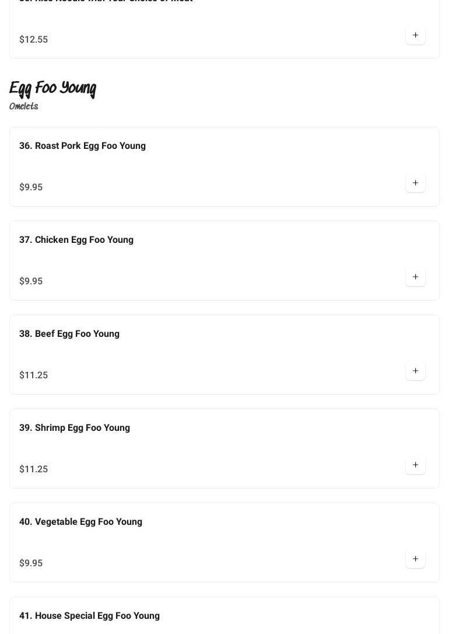Click the $9.95 price under Chicken Egg Foo Young
Image resolution: width=449 pixels, height=634 pixels.
tap(31, 281)
